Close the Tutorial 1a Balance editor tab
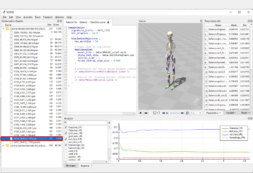The image size is (253, 173). coord(108,22)
